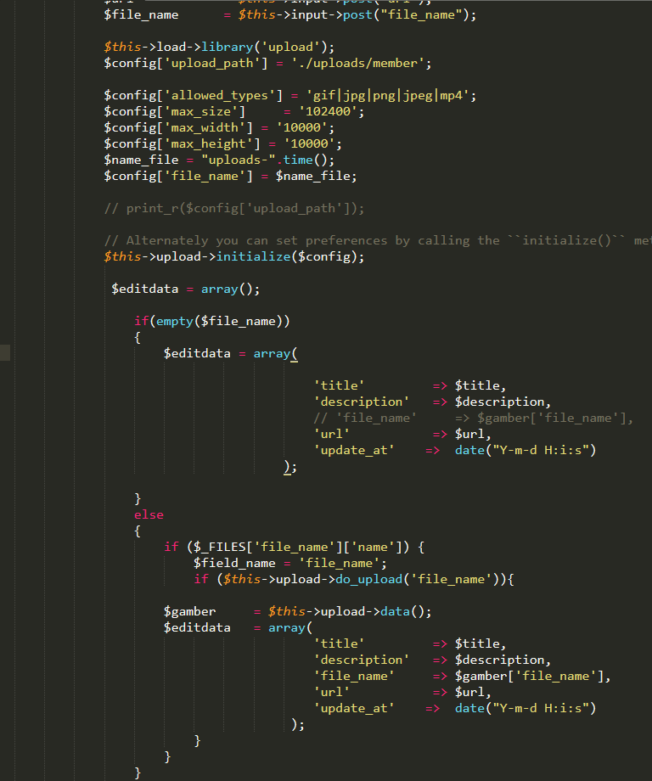Screen dimensions: 652x781
Task: Click the $field_name variable
Action: 234,564
